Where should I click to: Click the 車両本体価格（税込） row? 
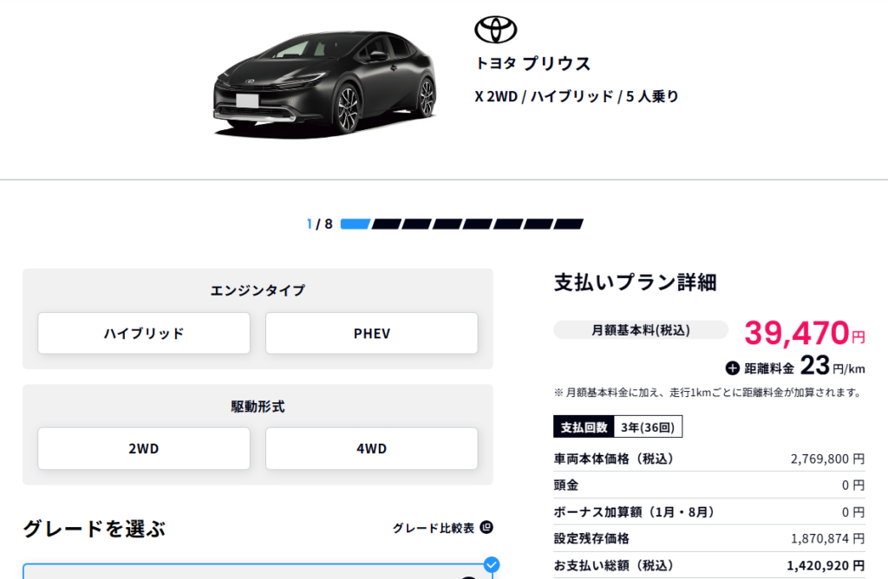708,459
